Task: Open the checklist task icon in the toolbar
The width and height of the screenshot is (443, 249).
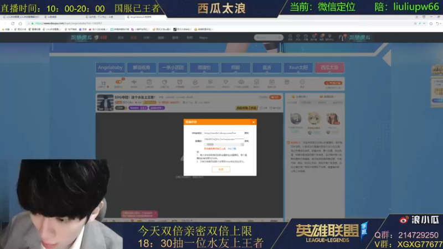Action: click(149, 82)
